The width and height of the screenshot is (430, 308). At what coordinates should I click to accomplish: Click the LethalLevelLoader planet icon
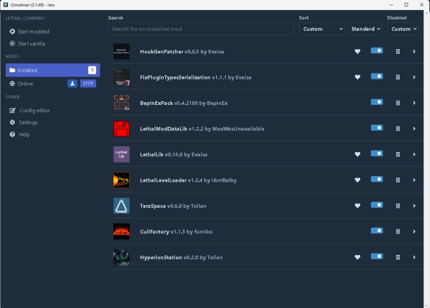pyautogui.click(x=122, y=180)
